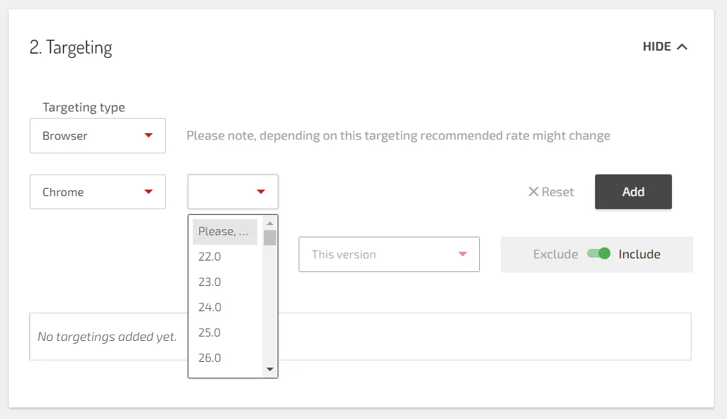Image resolution: width=727 pixels, height=419 pixels.
Task: Click the HIDE link
Action: pos(657,47)
